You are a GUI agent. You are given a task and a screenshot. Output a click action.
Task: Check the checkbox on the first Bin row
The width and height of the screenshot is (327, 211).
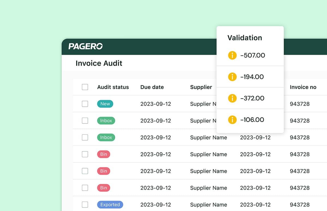[x=85, y=154]
